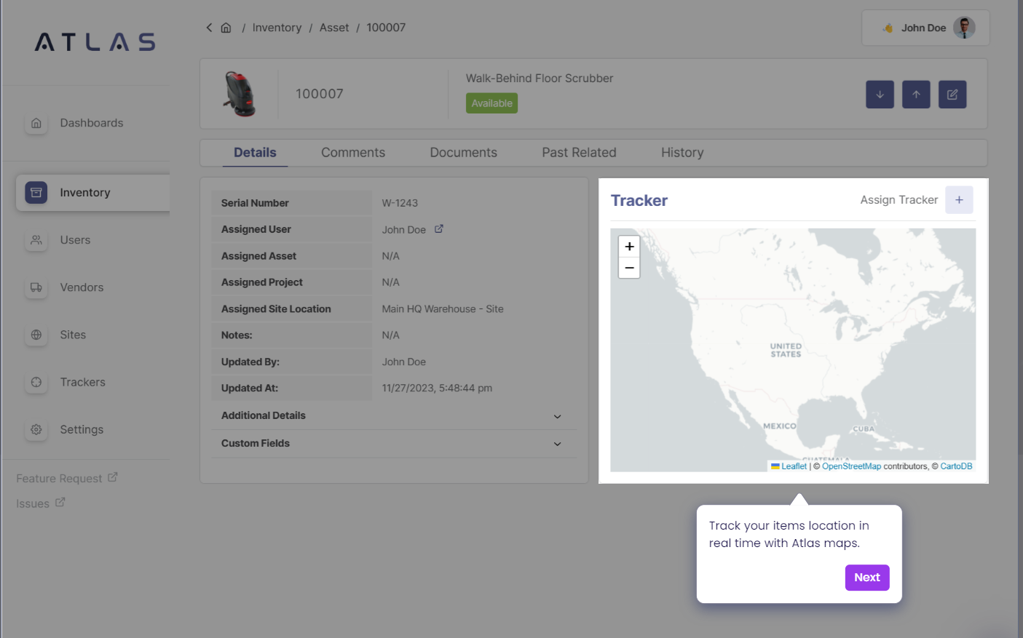Open Dashboards home icon in sidebar
Screen dimensions: 1023x638
tap(36, 123)
